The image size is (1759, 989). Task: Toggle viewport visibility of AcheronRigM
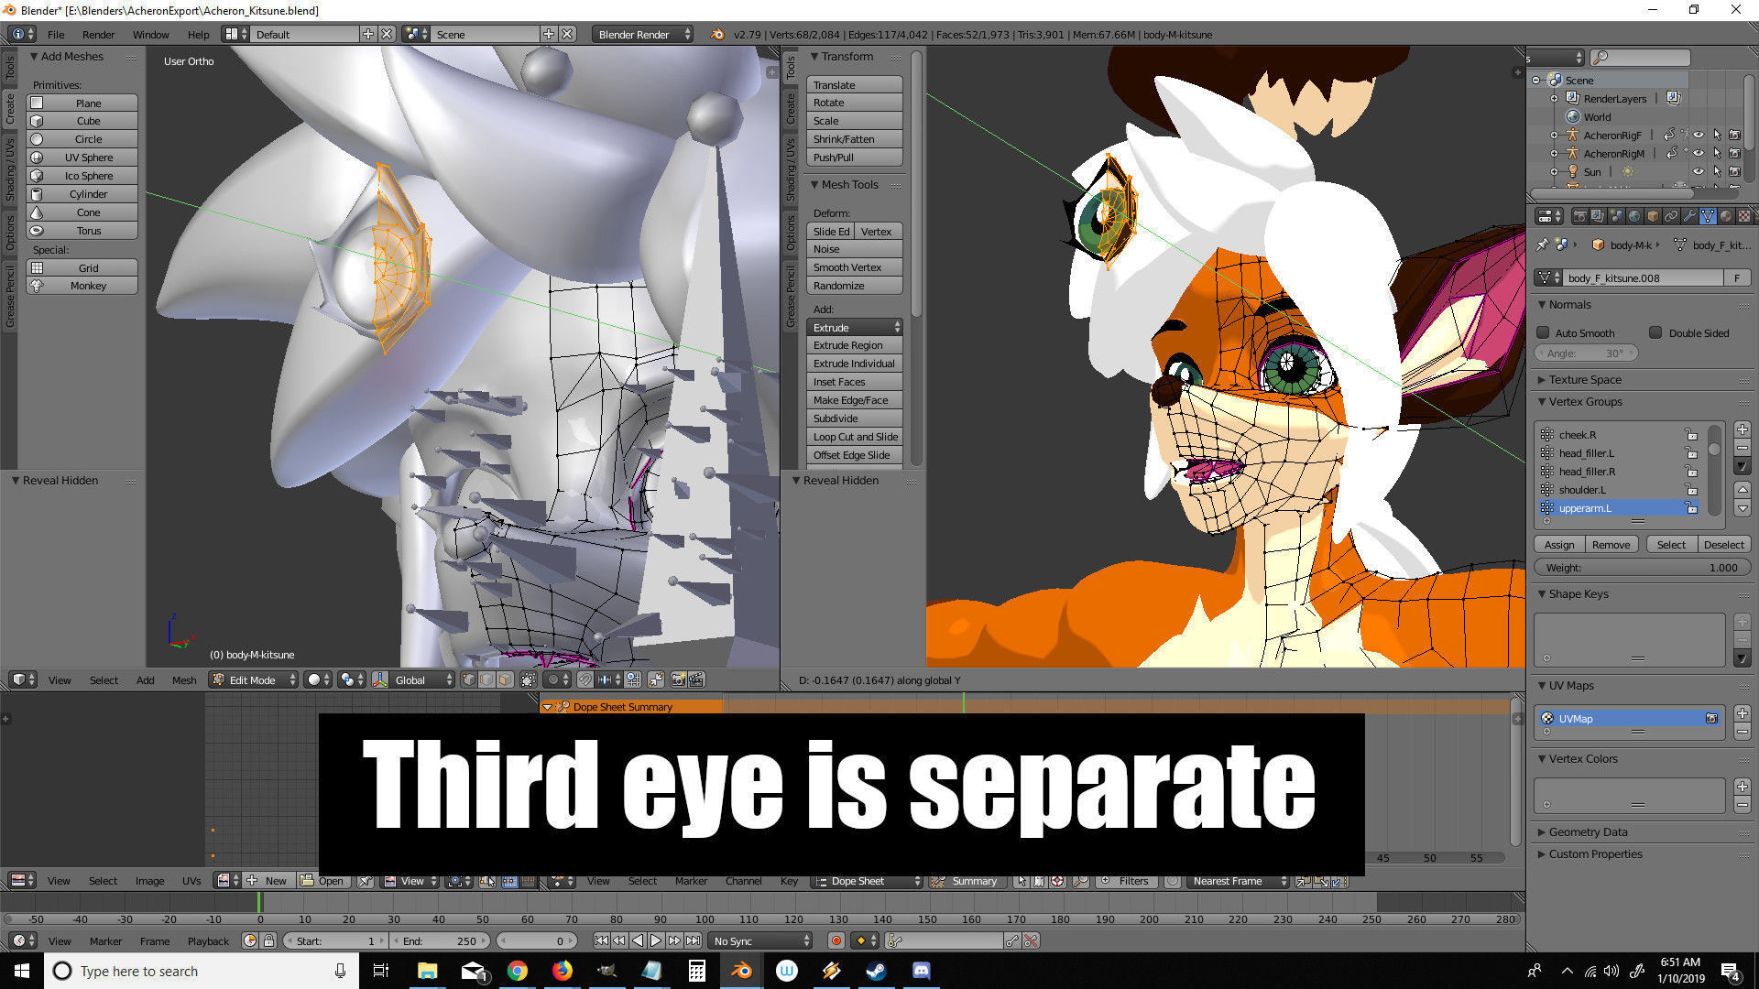pos(1698,153)
